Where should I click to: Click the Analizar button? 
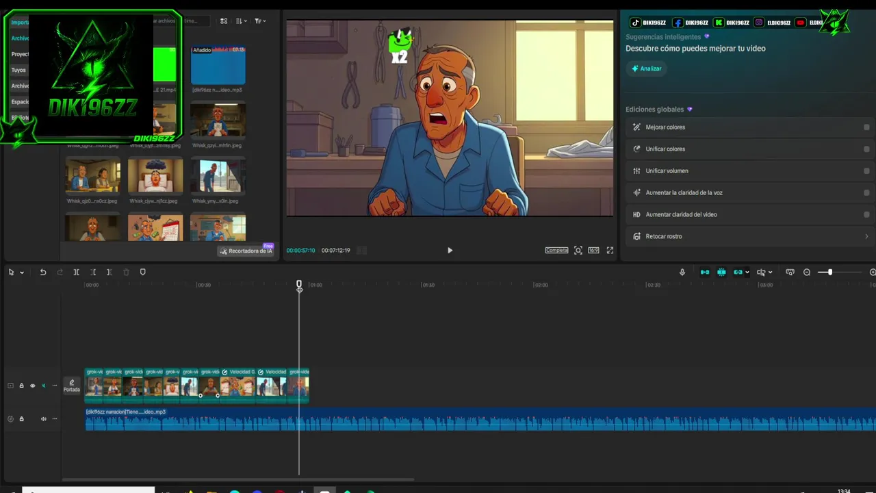pyautogui.click(x=646, y=68)
